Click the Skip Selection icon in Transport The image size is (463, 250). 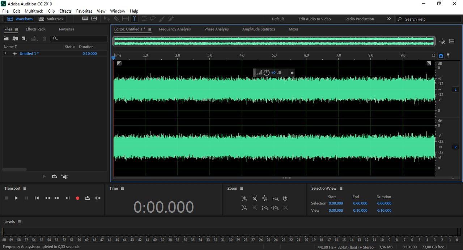click(x=98, y=198)
